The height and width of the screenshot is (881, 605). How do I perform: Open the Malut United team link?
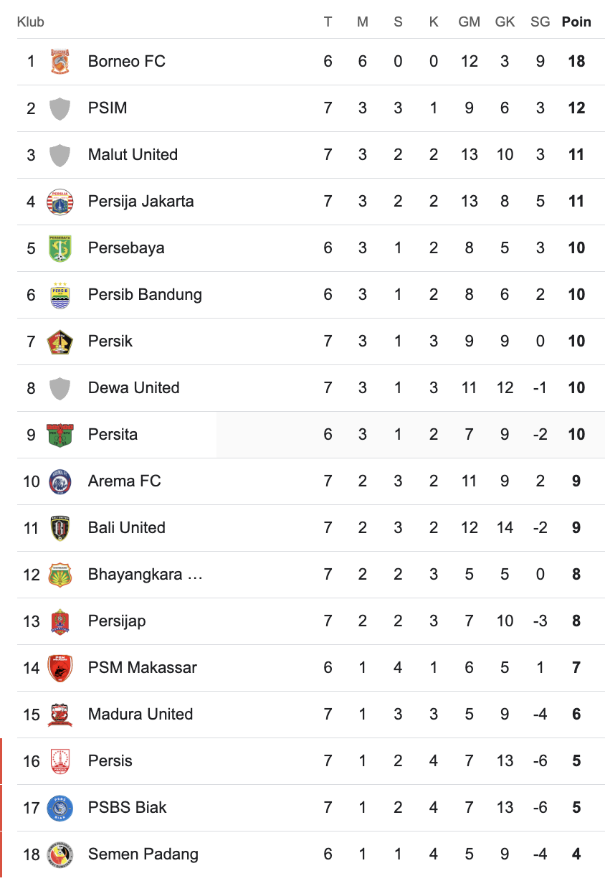pyautogui.click(x=133, y=154)
